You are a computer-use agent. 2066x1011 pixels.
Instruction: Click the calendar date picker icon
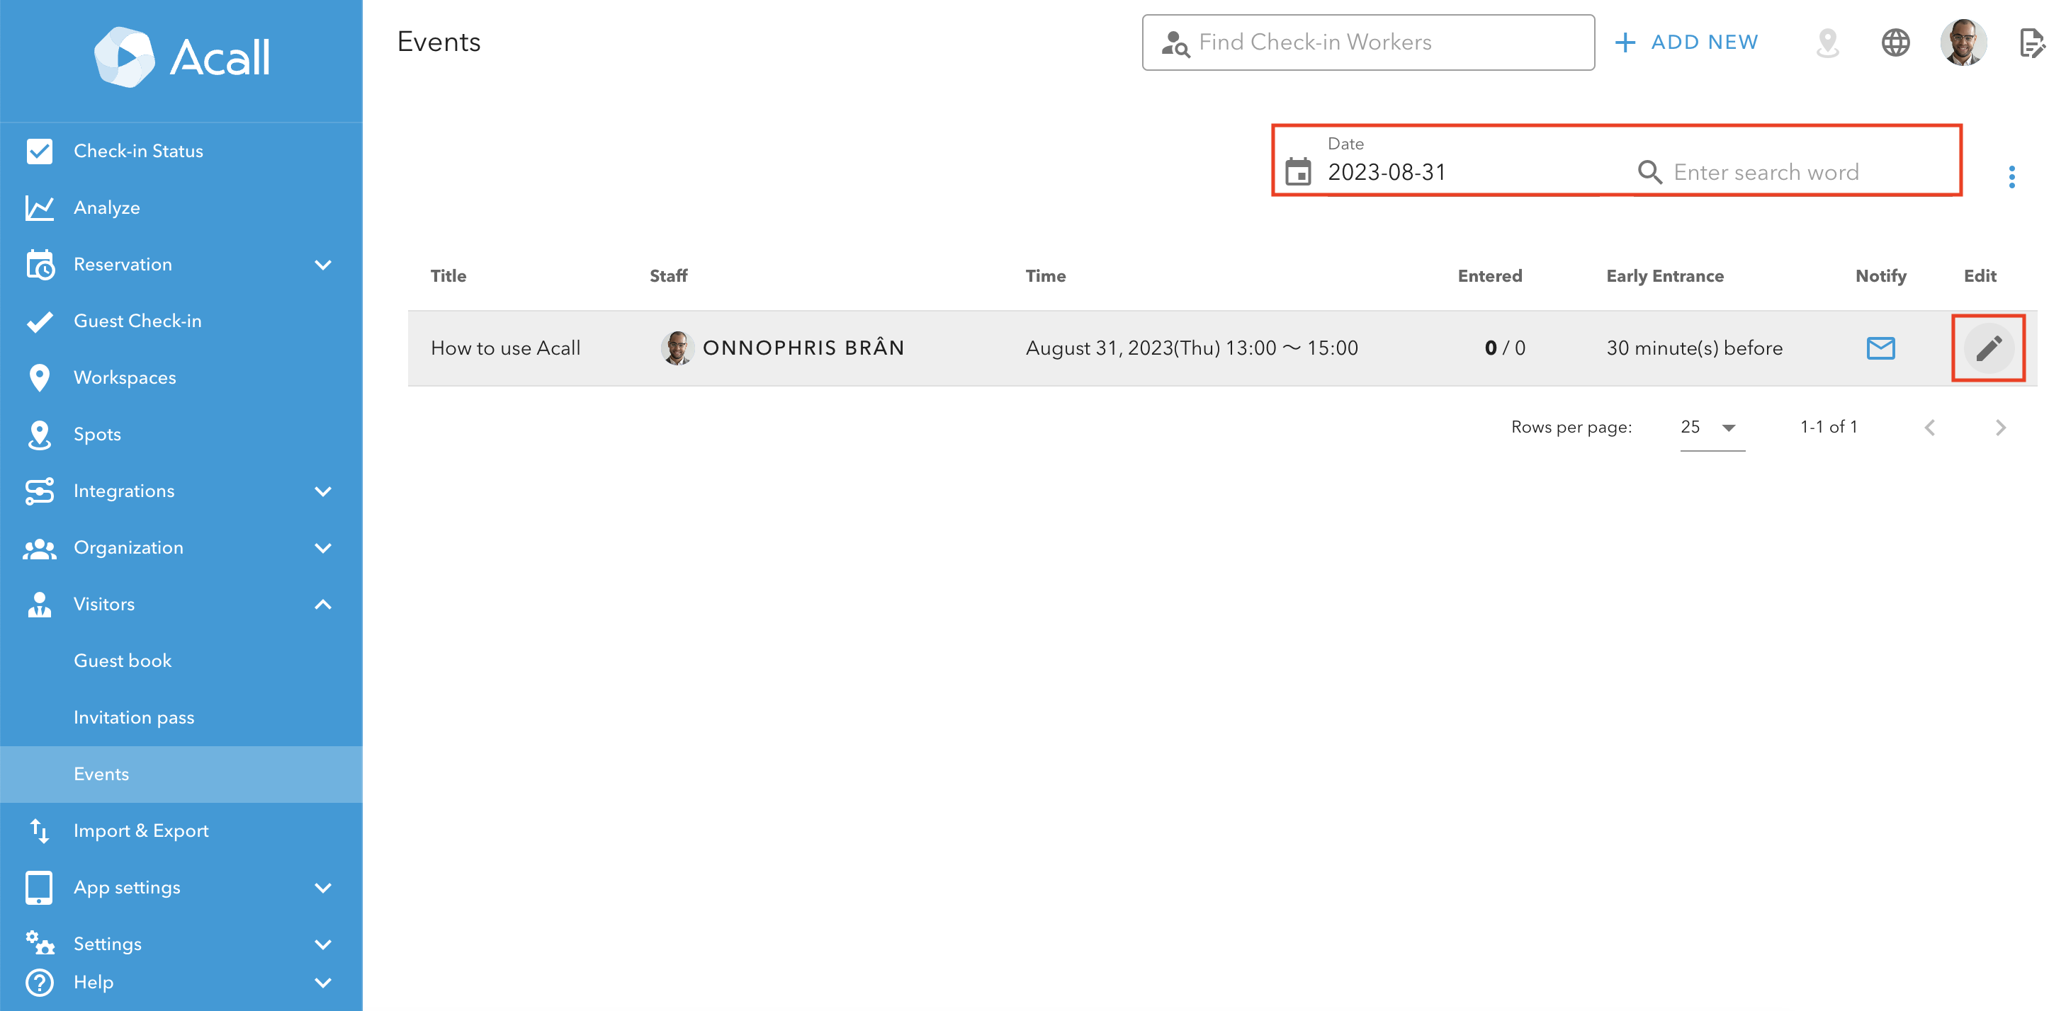coord(1299,171)
